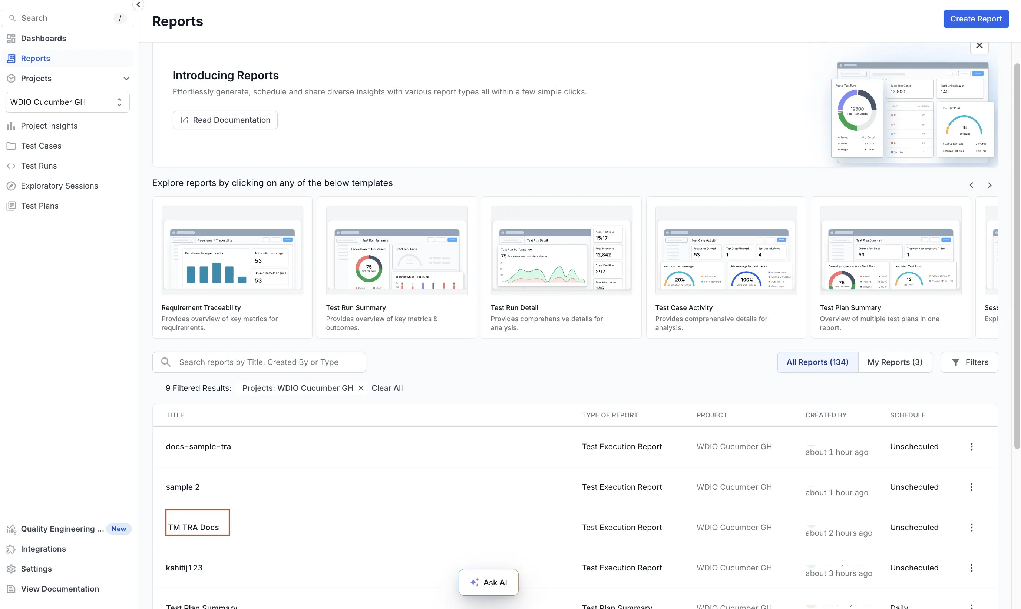The width and height of the screenshot is (1021, 609).
Task: Select the Requirement Traceability template card
Action: point(232,267)
